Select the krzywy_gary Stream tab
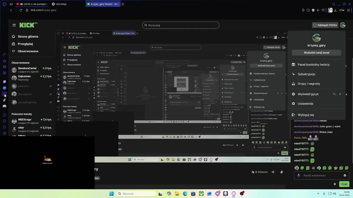The height and width of the screenshot is (198, 353). point(103,4)
